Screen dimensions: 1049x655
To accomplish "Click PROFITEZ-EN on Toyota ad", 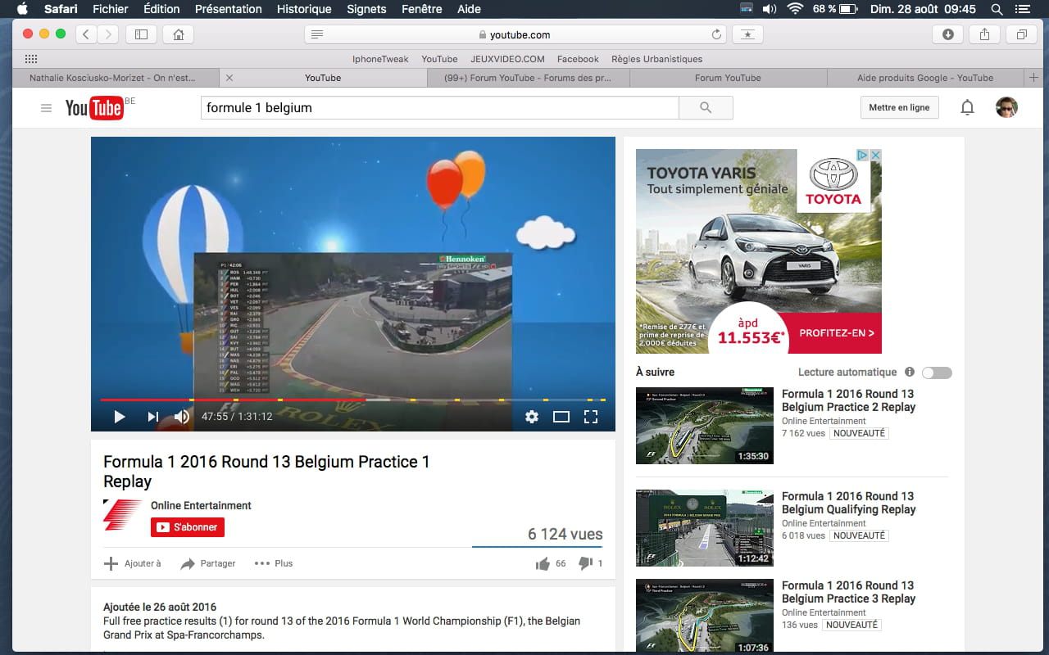I will [836, 333].
